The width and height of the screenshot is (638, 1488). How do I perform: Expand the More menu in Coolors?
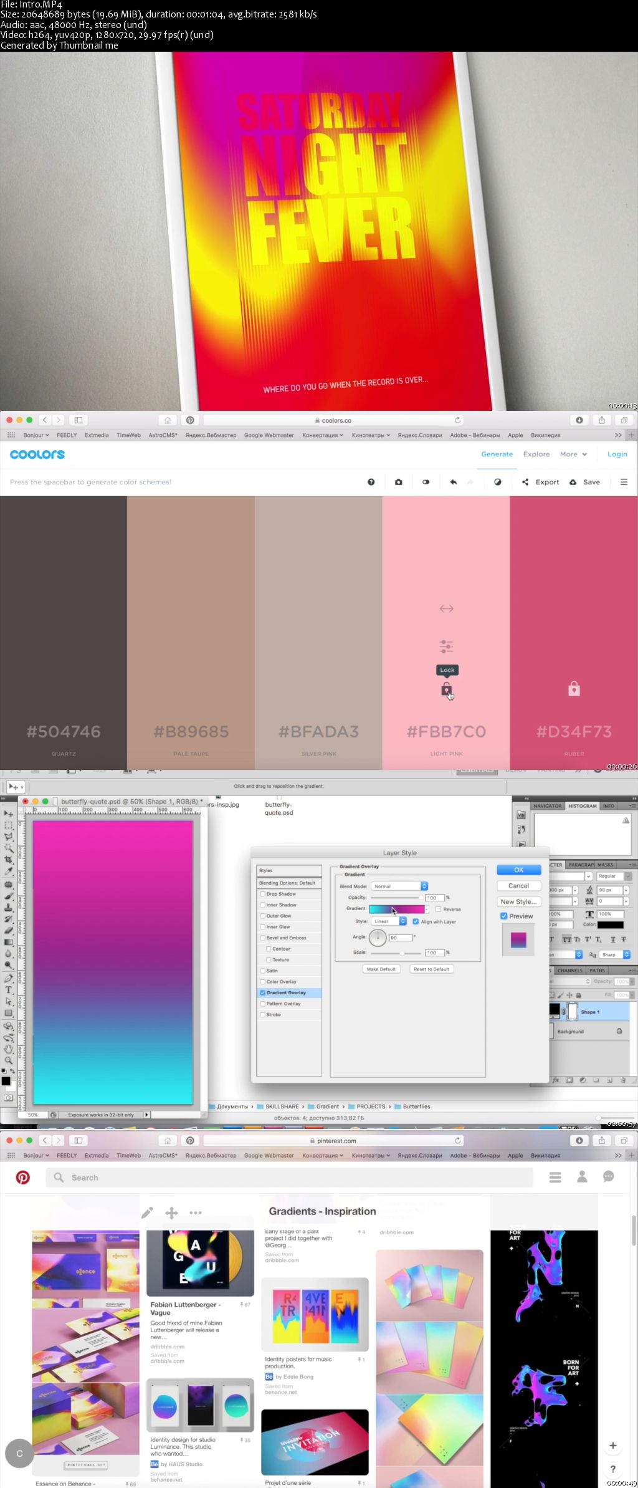tap(573, 454)
